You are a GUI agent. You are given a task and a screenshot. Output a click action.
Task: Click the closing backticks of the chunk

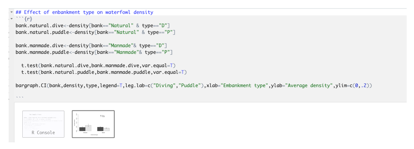(x=19, y=98)
